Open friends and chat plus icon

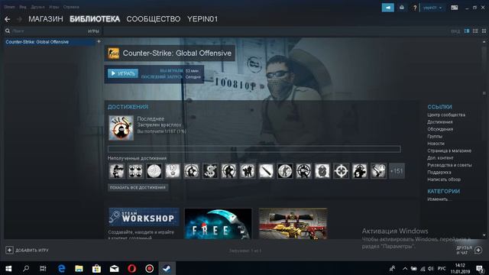(478, 250)
